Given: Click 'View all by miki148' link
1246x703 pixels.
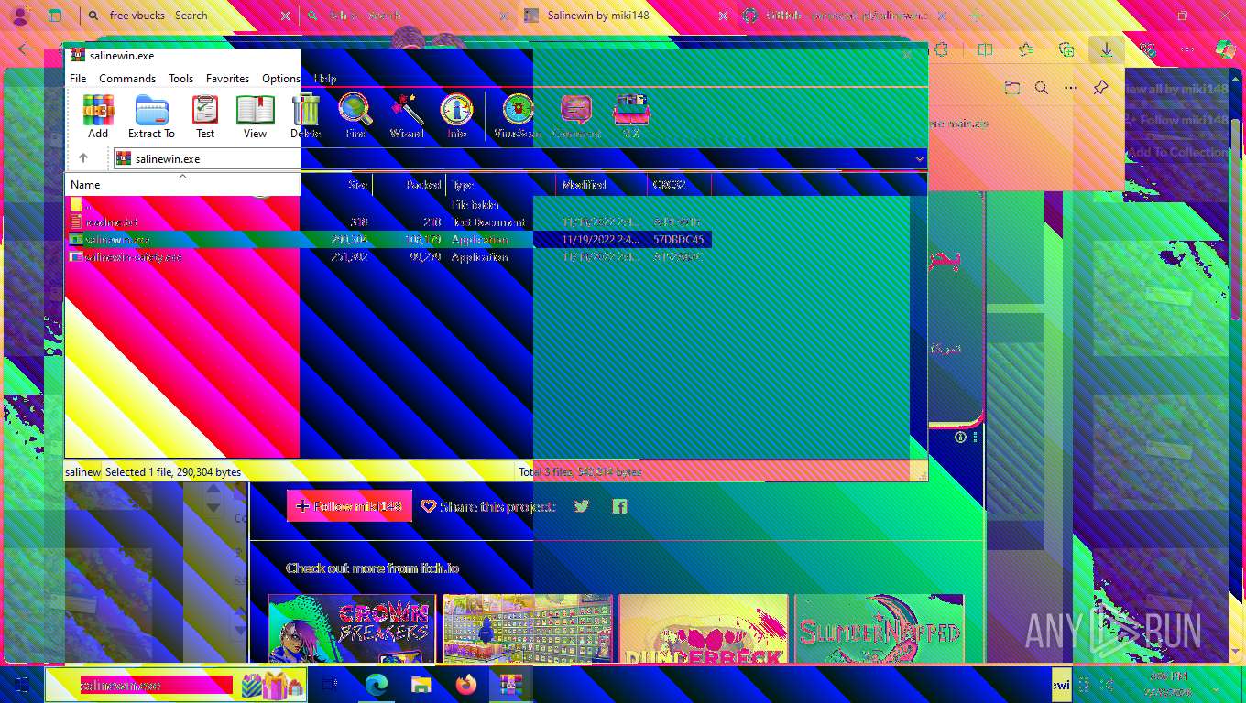Looking at the screenshot, I should [x=1175, y=89].
